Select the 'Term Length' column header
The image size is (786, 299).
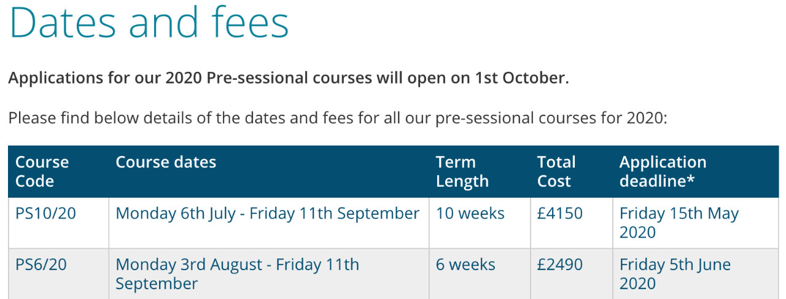462,172
